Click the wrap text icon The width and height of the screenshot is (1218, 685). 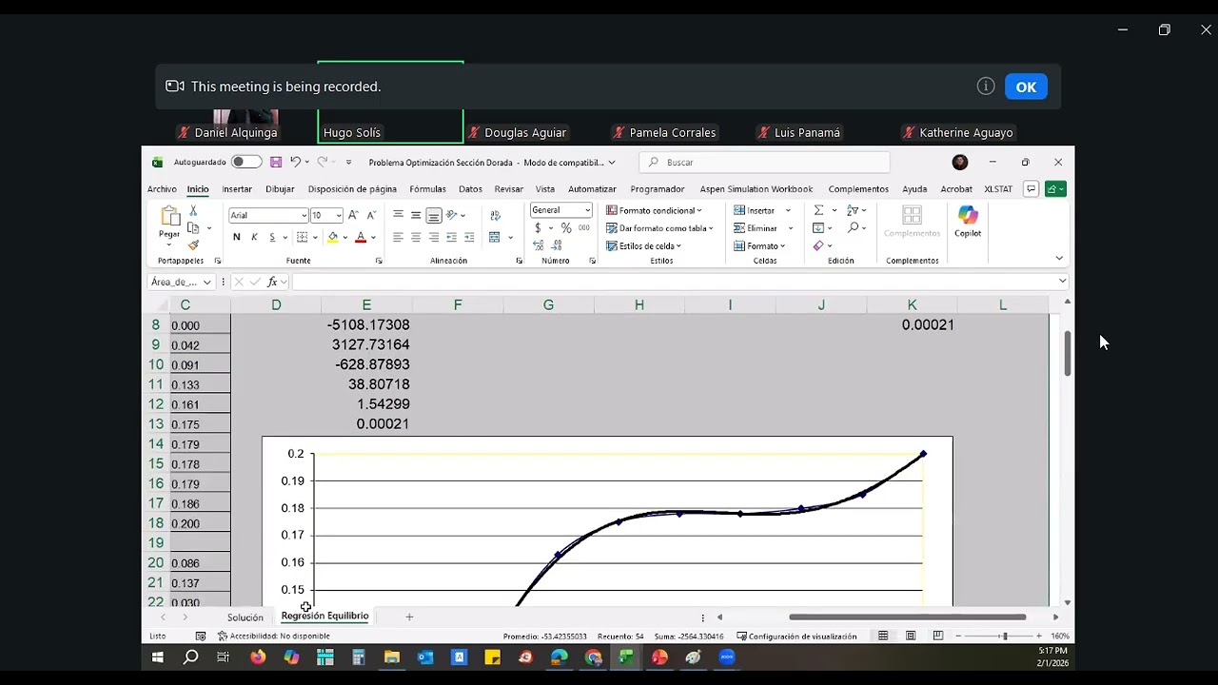pos(495,216)
